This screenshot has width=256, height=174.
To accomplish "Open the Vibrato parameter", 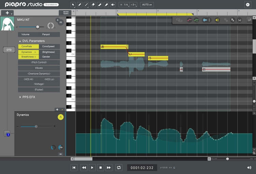I will coord(39,68).
